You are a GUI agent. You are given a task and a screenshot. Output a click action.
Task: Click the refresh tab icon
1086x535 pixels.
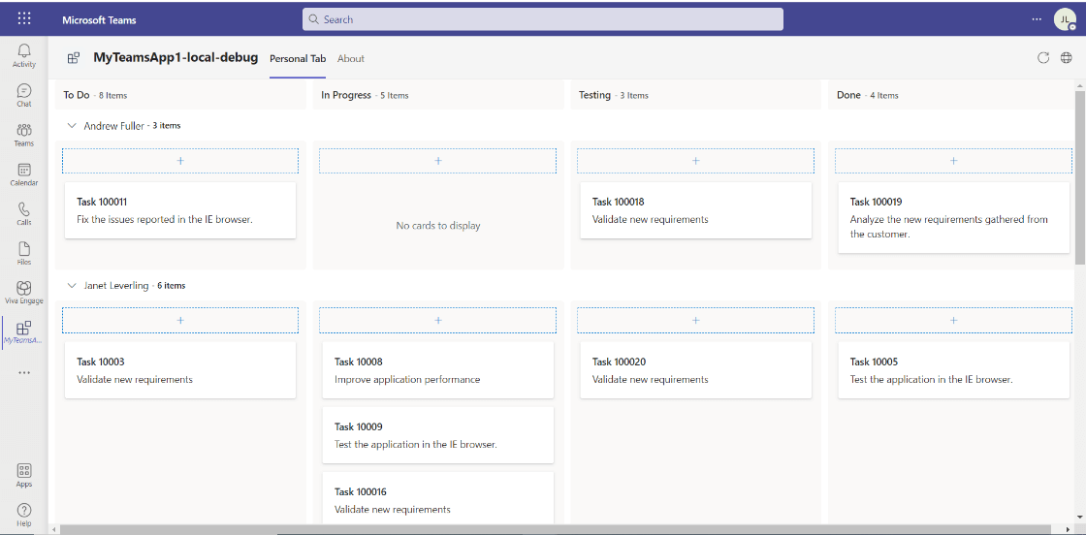(x=1043, y=58)
